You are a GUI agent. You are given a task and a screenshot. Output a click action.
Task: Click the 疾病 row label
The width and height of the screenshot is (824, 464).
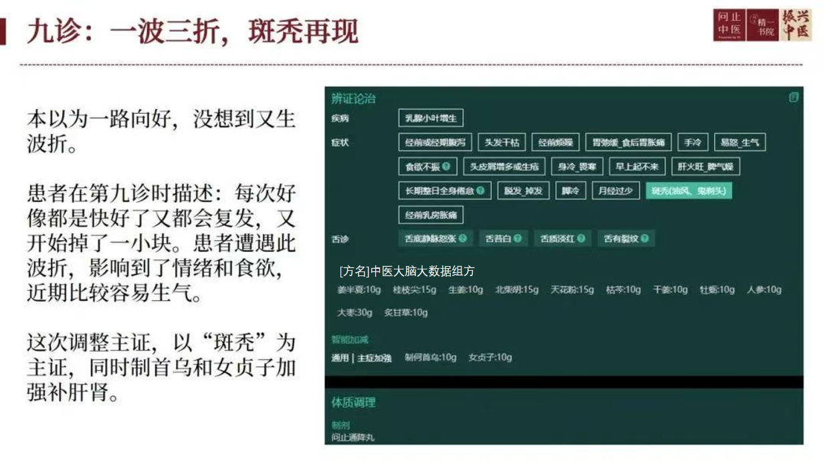(340, 118)
